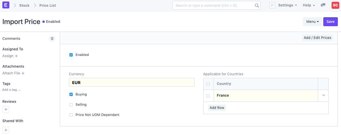Click Add Row in countries table
This screenshot has width=341, height=135.
click(x=217, y=108)
